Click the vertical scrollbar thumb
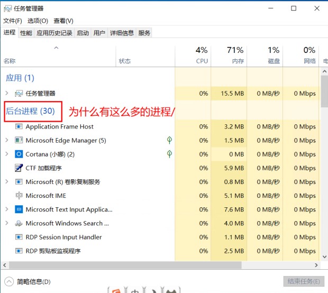Viewport: 328px width, 293px height. coord(324,91)
